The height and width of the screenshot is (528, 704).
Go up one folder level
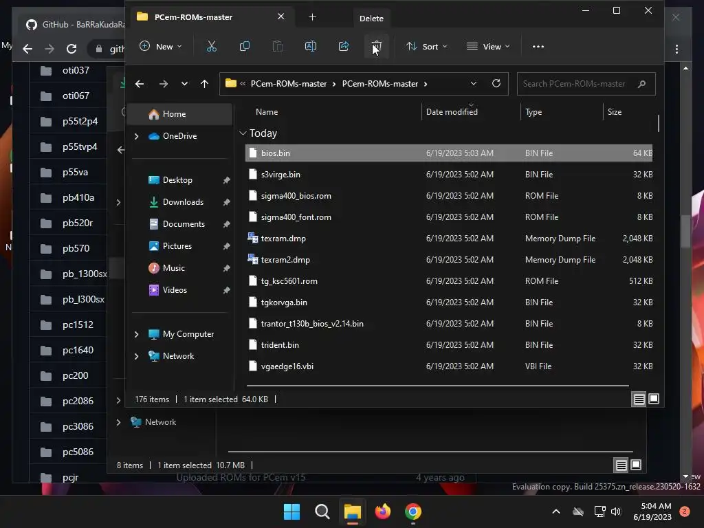(204, 84)
